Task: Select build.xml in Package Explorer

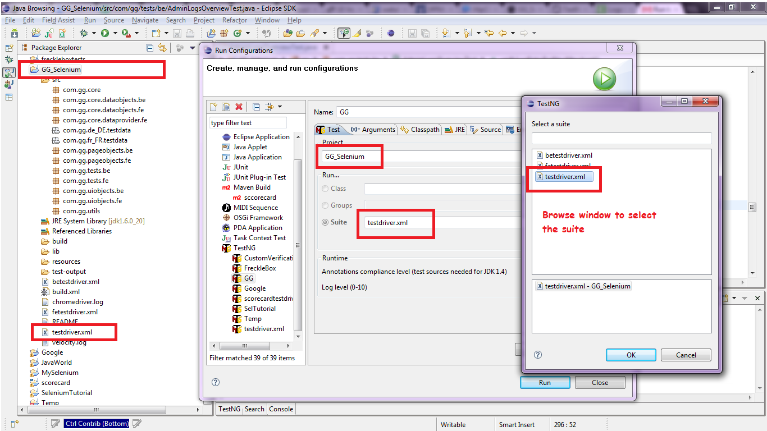Action: pyautogui.click(x=61, y=292)
